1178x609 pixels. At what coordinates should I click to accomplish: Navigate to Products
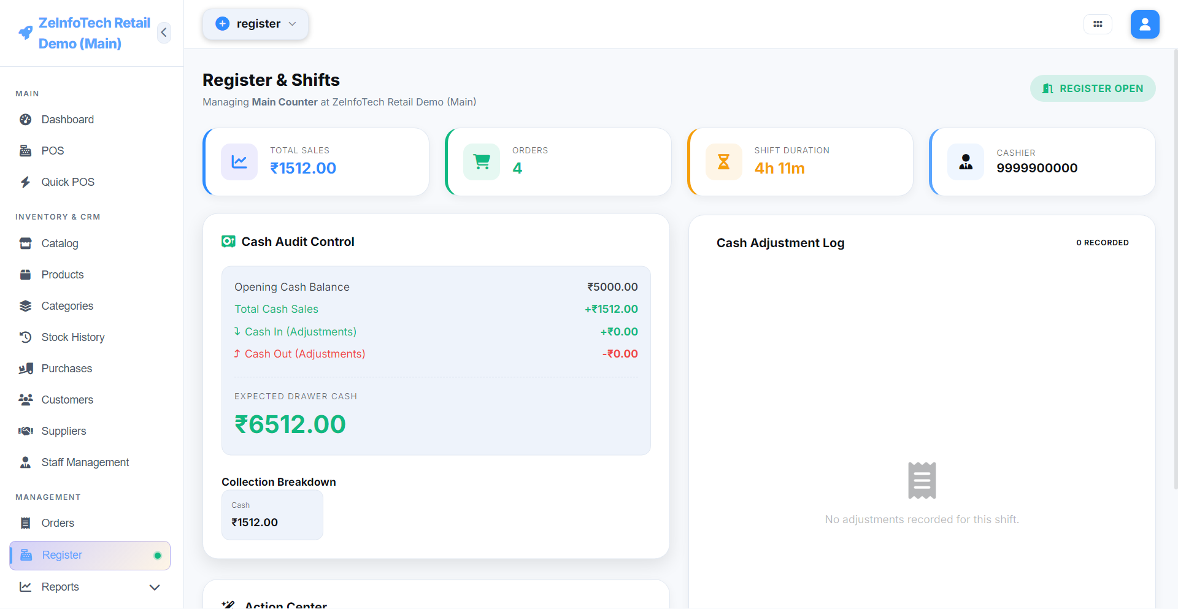tap(62, 275)
